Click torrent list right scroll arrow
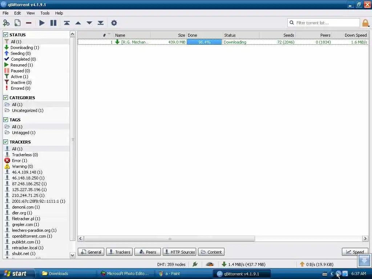Screen dimensions: 372x279 pos(365,239)
